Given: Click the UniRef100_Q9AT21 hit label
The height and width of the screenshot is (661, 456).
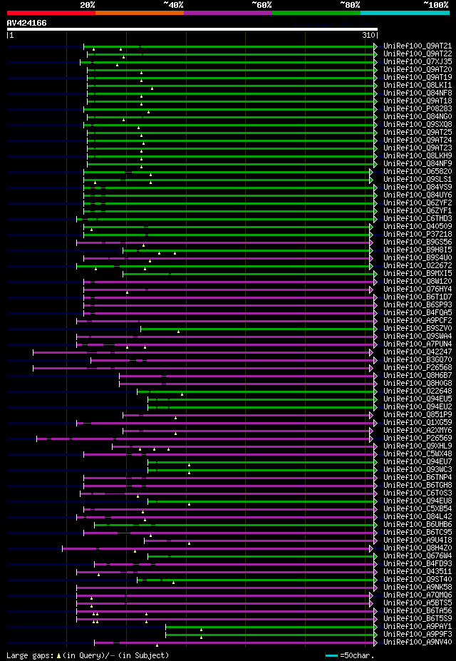Looking at the screenshot, I should tap(418, 46).
